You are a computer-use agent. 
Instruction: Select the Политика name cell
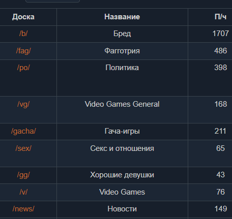click(122, 68)
